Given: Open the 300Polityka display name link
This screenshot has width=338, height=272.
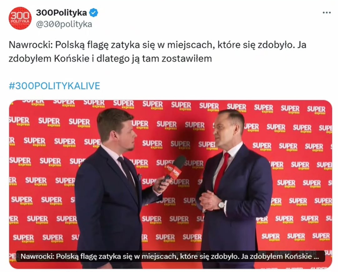Looking at the screenshot, I should pyautogui.click(x=61, y=13).
